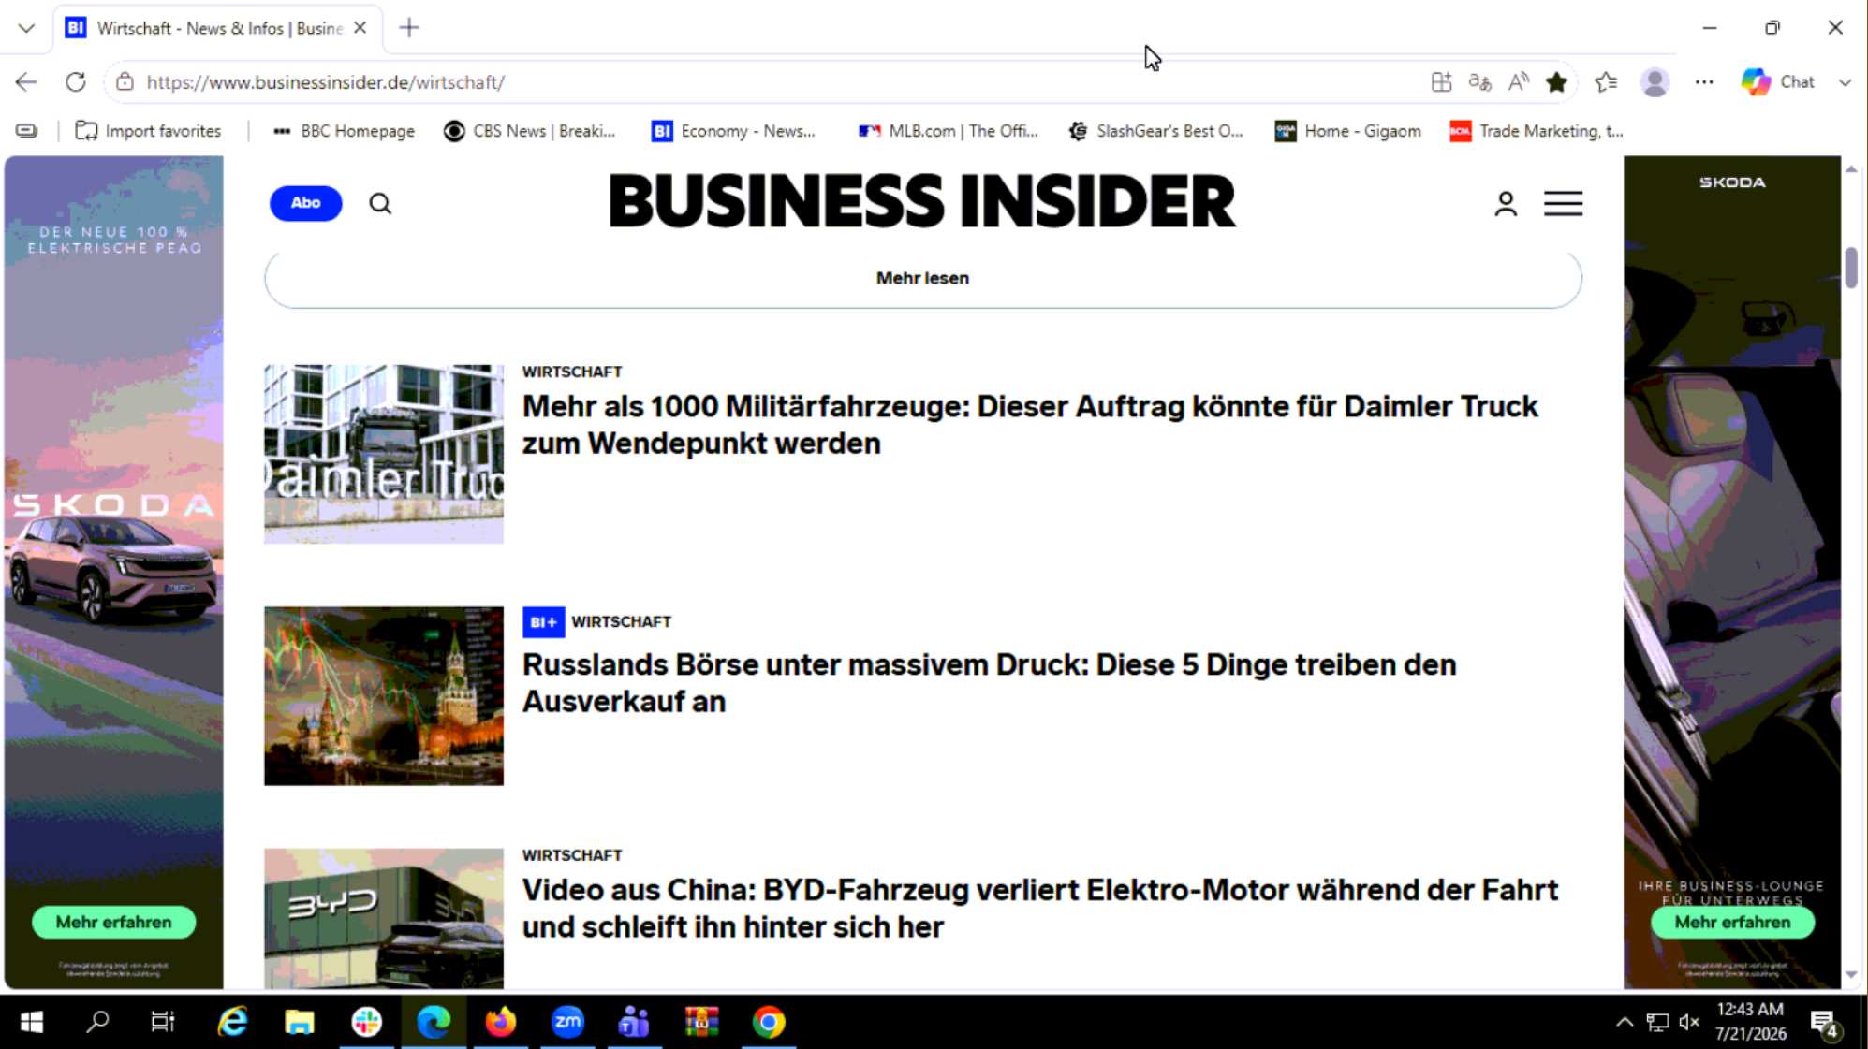Open Firefox from the taskbar
Screen dimensions: 1868x1049
(x=501, y=1022)
